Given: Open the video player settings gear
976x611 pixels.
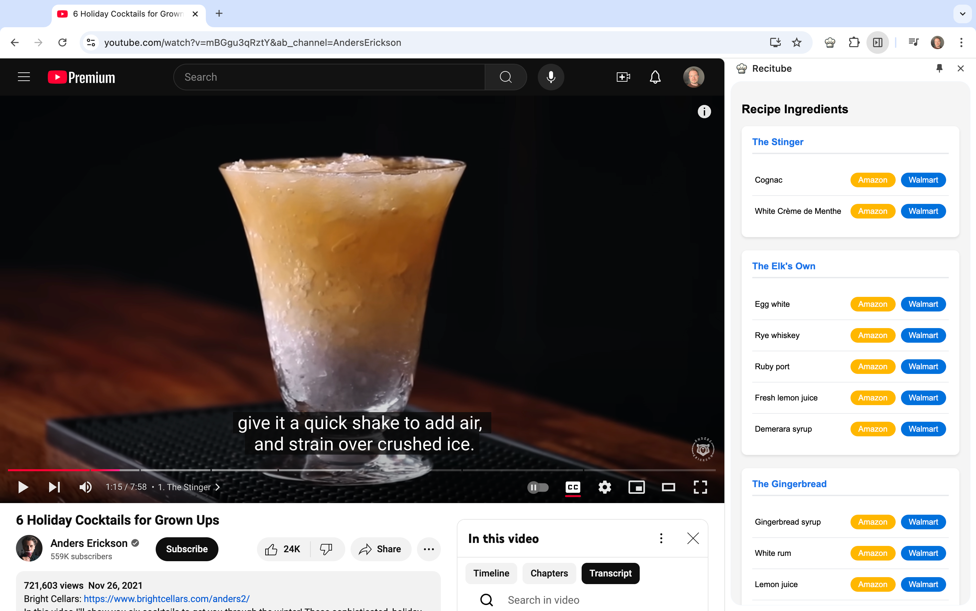Looking at the screenshot, I should [x=604, y=487].
